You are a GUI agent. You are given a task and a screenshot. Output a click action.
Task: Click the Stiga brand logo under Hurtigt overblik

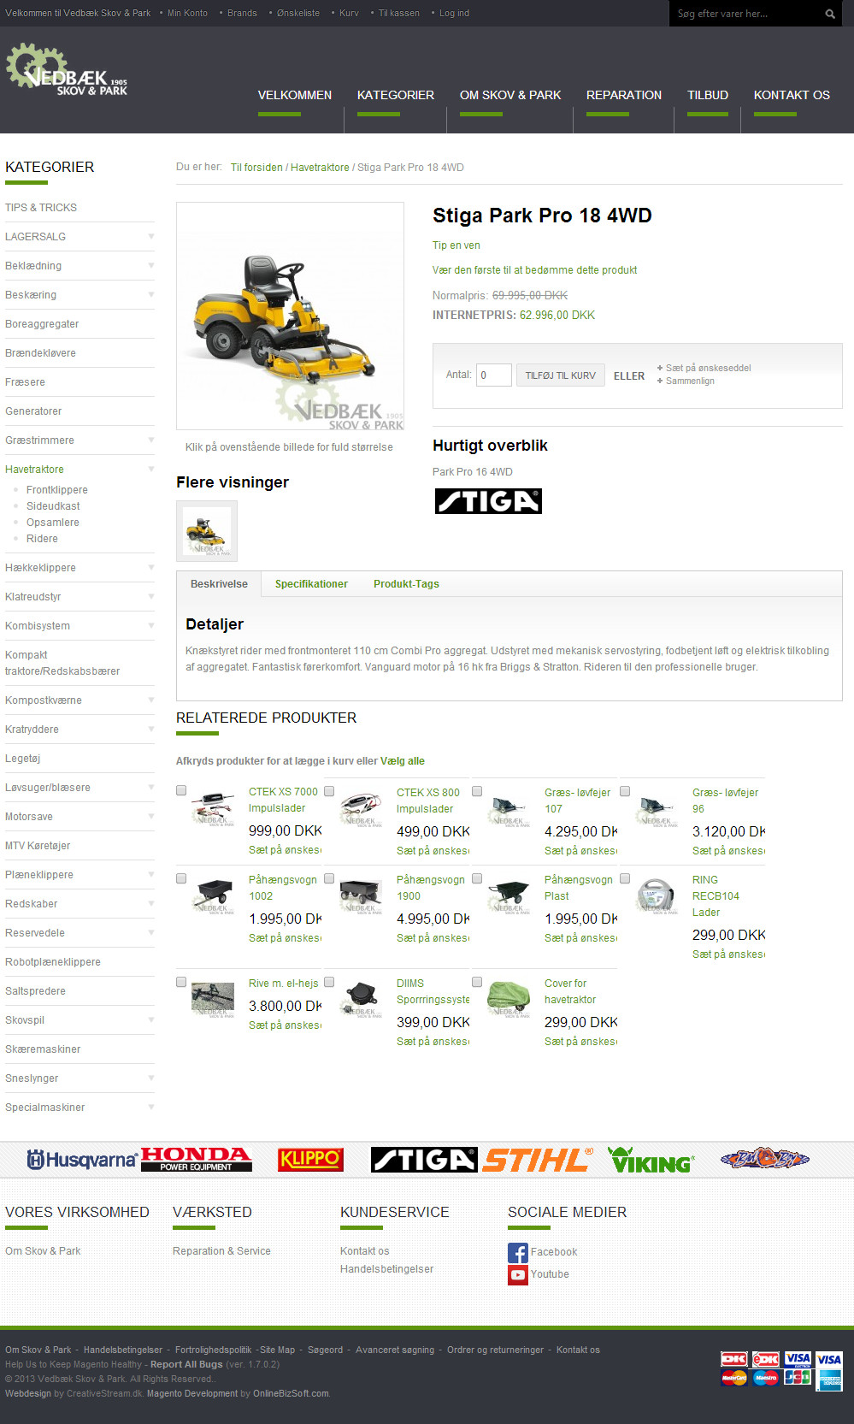click(488, 501)
